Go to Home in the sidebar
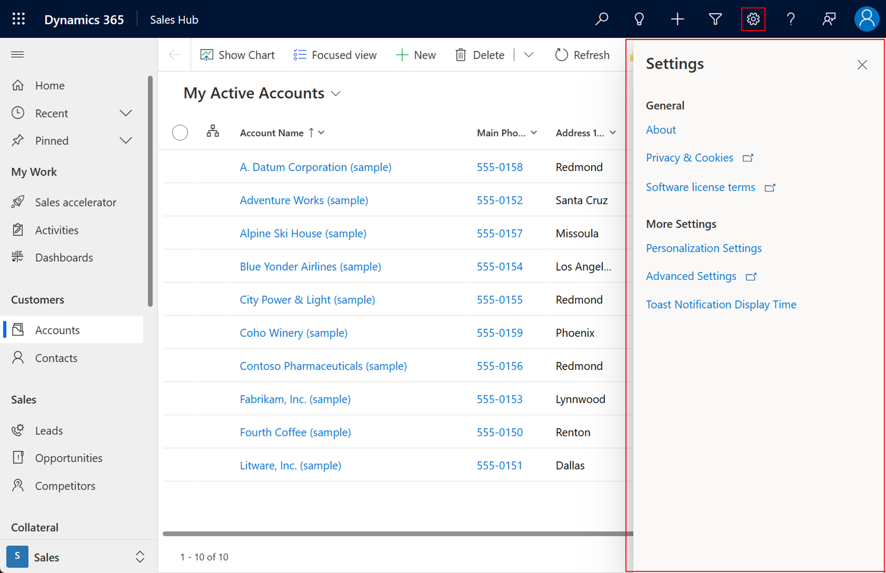This screenshot has height=573, width=886. (x=71, y=86)
